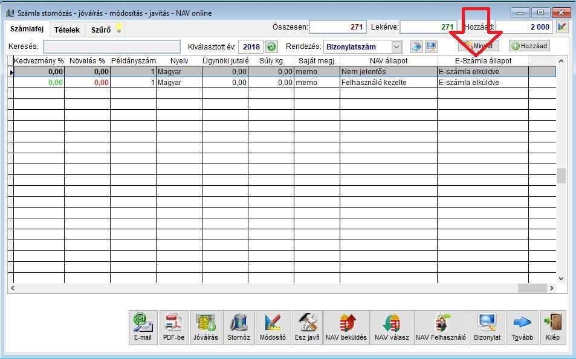Click the Nyelv column header
This screenshot has height=359, width=576.
pyautogui.click(x=180, y=61)
